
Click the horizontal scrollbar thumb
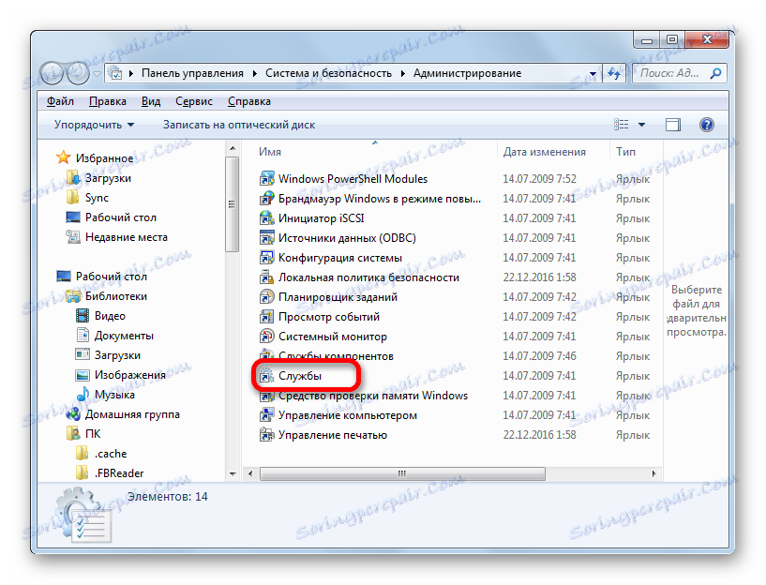click(x=402, y=473)
